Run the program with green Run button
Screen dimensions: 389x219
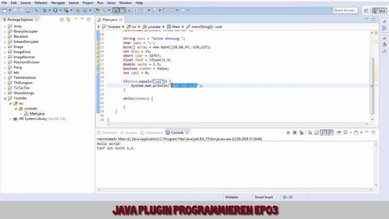tap(55, 10)
